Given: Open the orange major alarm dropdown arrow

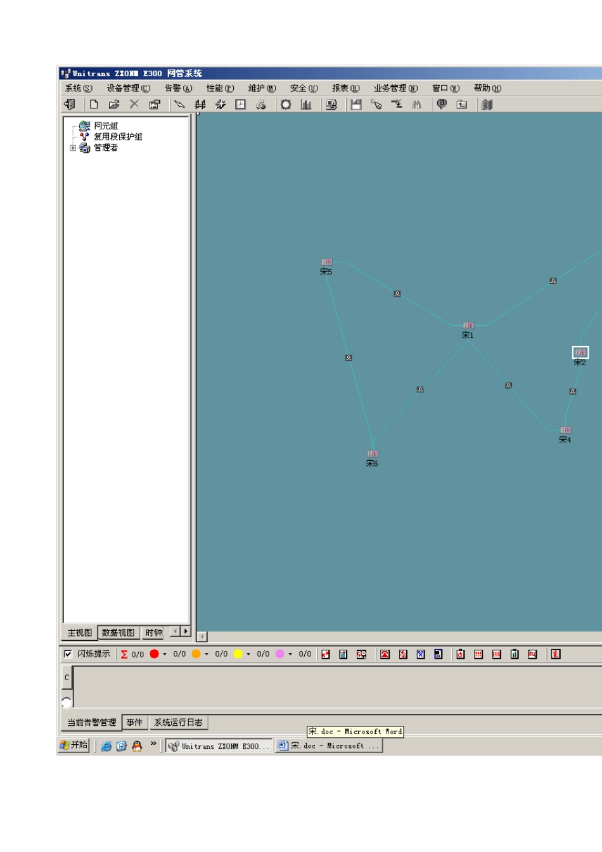Looking at the screenshot, I should click(207, 654).
